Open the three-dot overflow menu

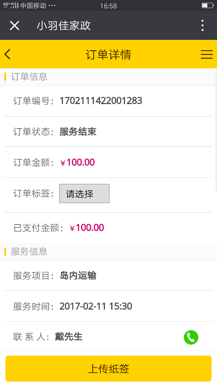click(202, 26)
